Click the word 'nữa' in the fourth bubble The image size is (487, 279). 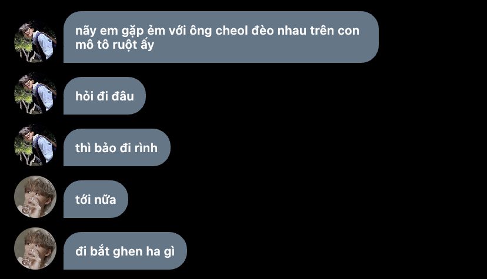click(x=105, y=200)
